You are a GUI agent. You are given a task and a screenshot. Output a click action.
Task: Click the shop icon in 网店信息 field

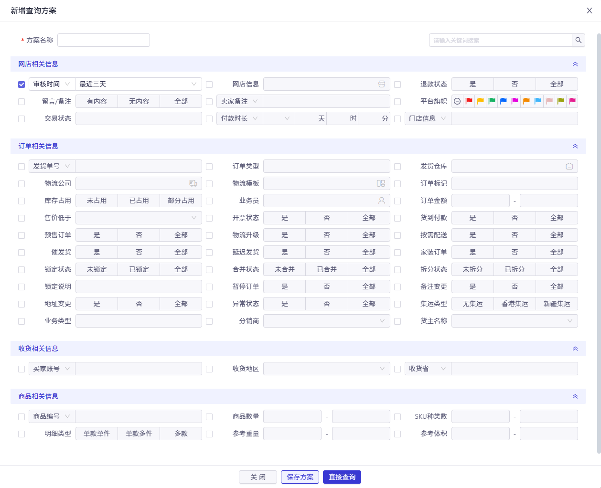(x=382, y=84)
